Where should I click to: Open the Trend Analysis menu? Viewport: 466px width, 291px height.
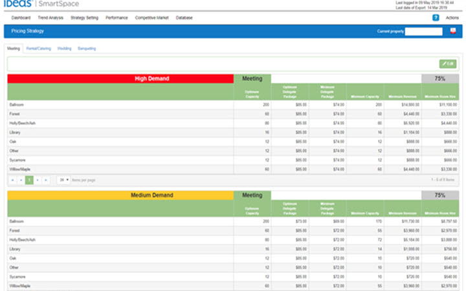(x=50, y=17)
